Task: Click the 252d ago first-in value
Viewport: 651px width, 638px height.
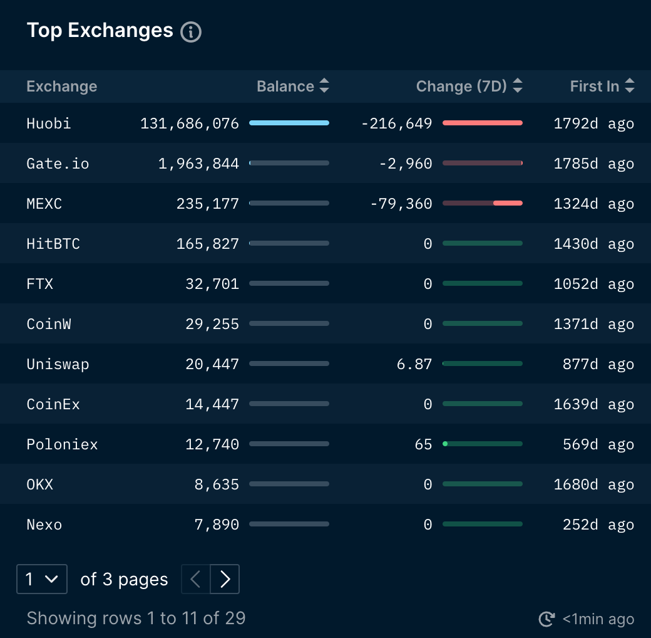Action: (x=598, y=525)
